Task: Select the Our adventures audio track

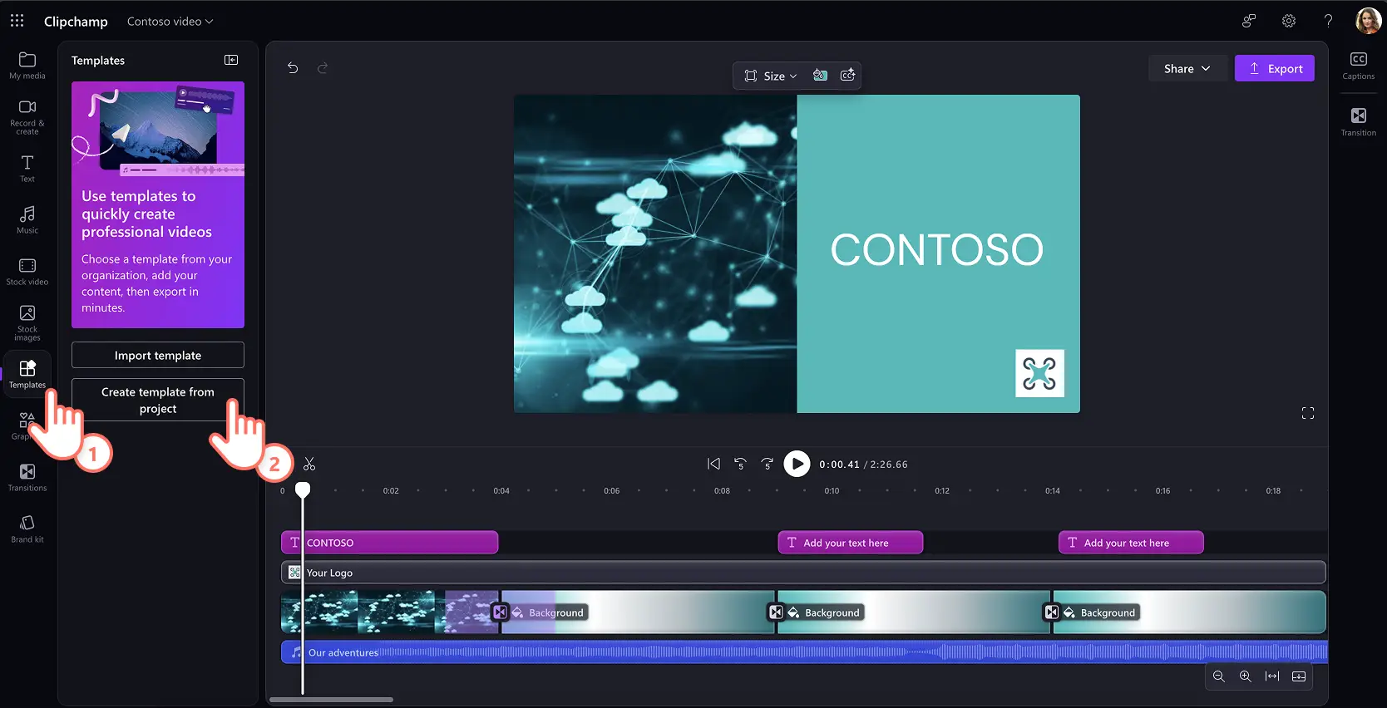Action: (804, 652)
